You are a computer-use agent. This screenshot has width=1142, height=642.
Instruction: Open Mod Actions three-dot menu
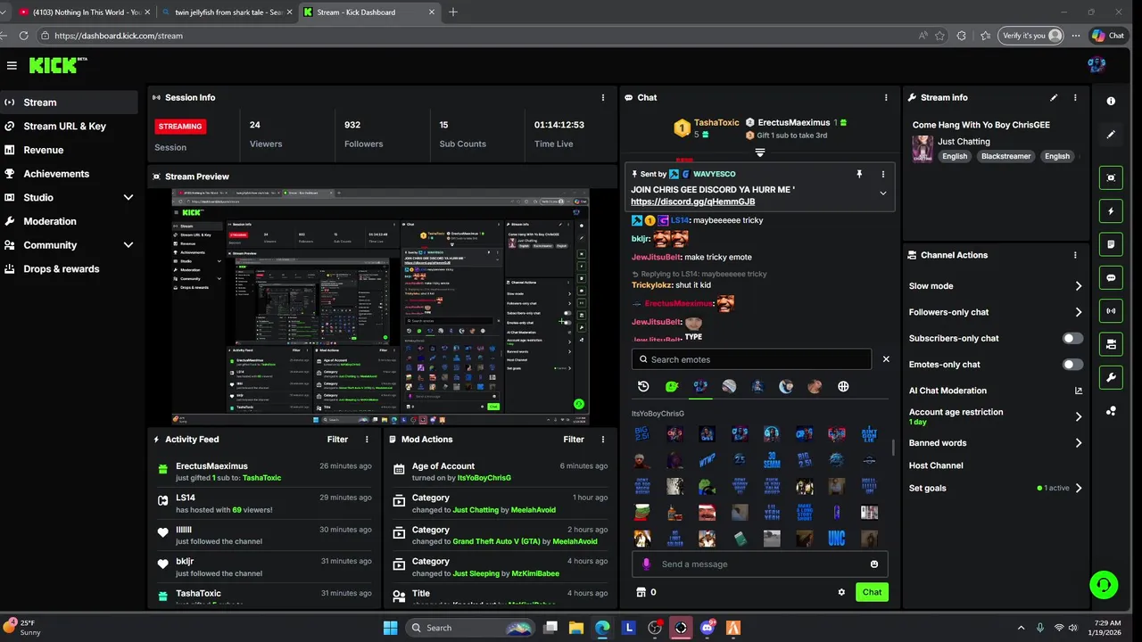coord(604,439)
